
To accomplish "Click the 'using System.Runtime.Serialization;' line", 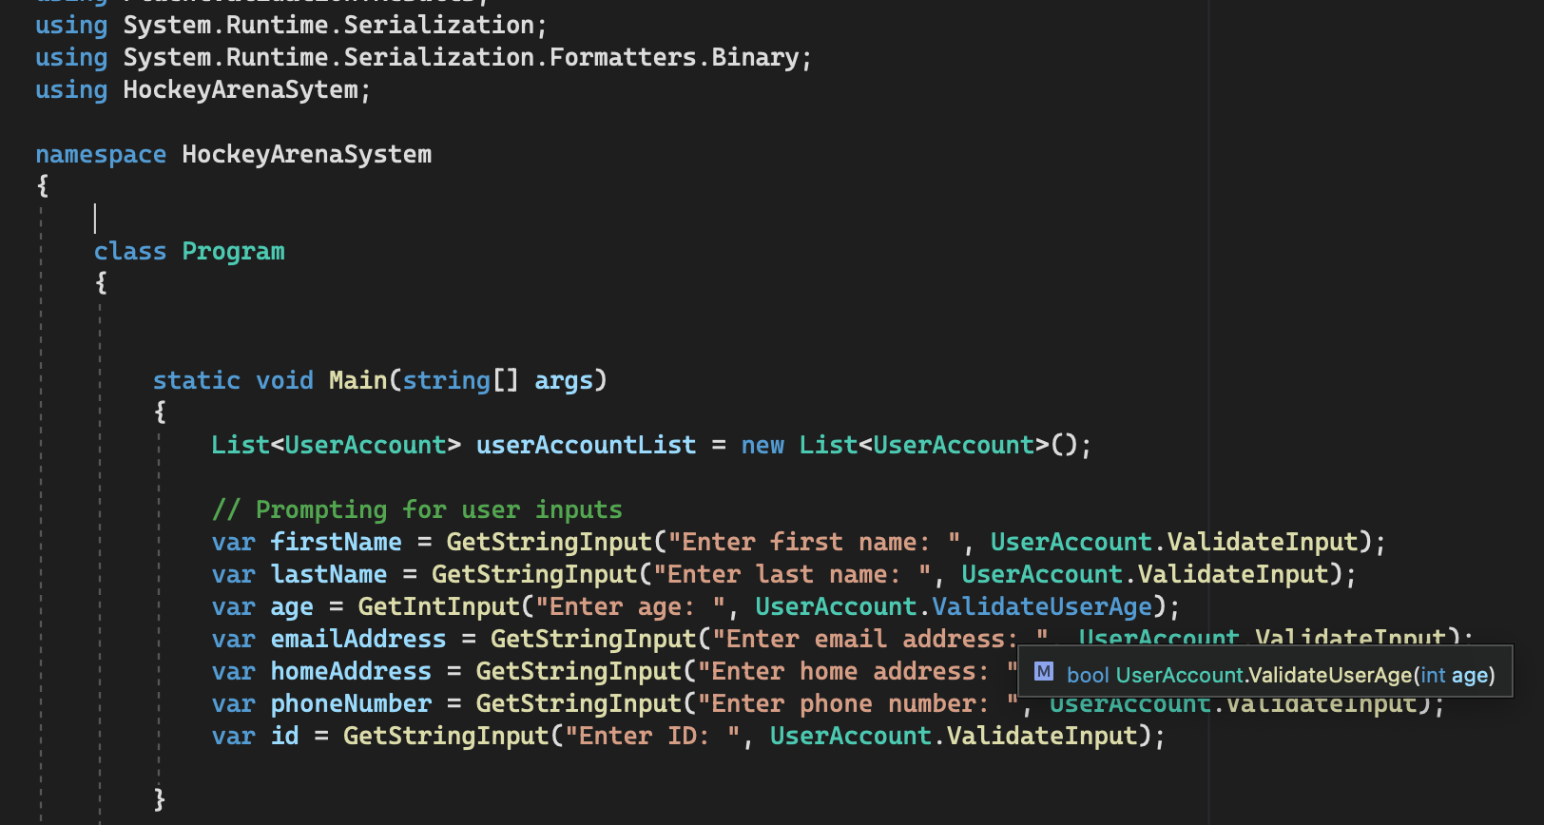I will pos(291,26).
